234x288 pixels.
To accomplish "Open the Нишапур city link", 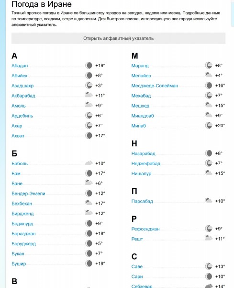I will (x=141, y=174).
